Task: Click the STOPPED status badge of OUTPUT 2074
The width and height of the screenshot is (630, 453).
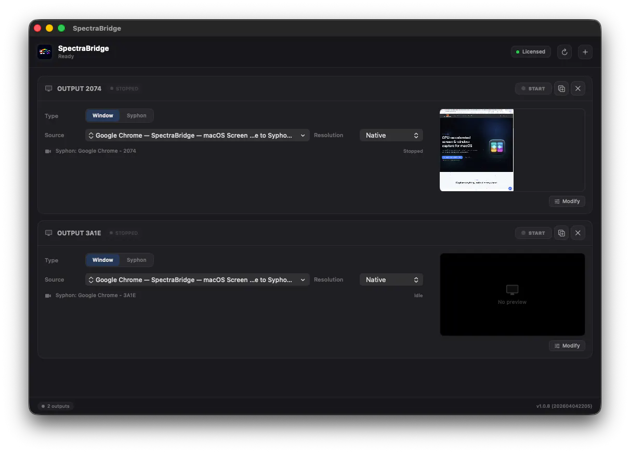Action: click(124, 89)
